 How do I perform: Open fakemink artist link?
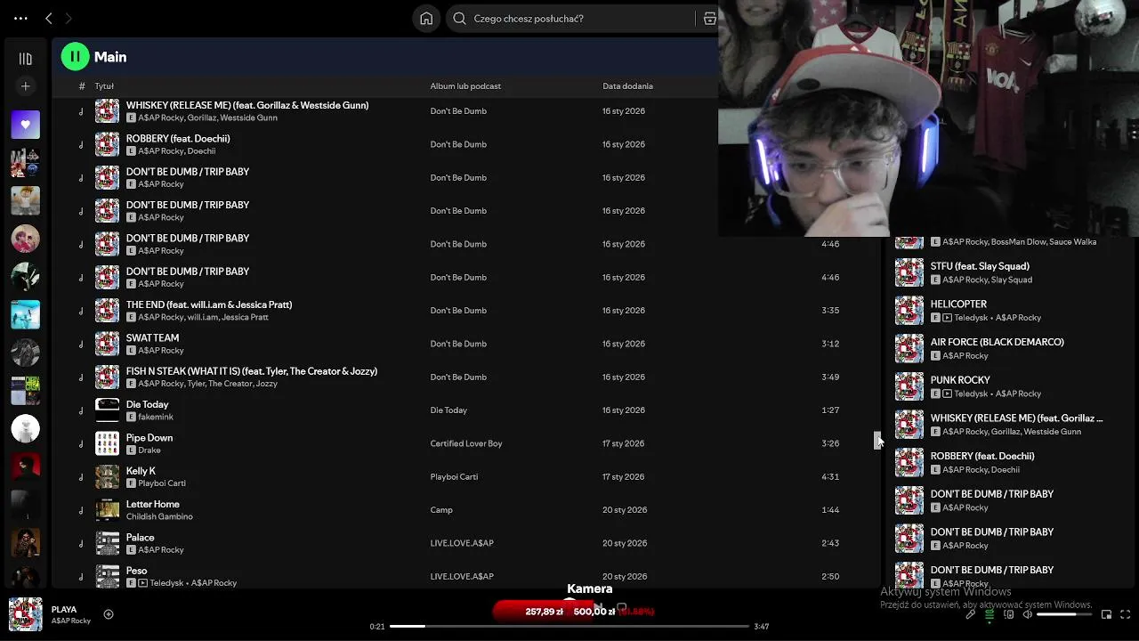[x=156, y=417]
